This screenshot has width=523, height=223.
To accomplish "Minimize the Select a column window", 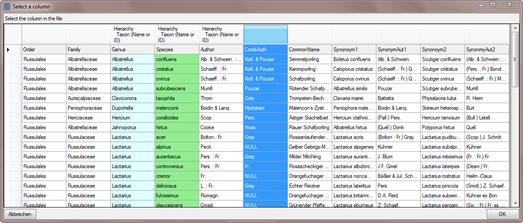I will point(480,4).
